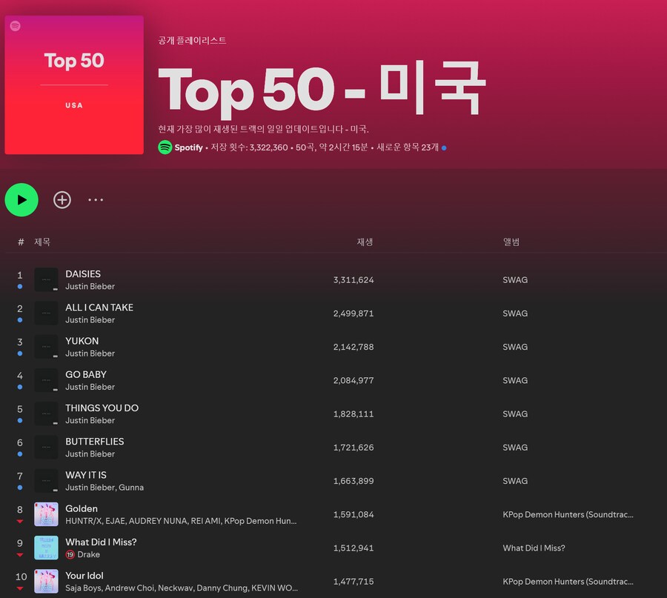Click the # column header

21,242
